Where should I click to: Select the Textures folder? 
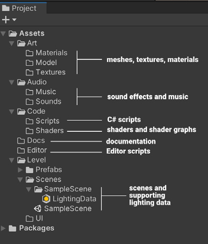(x=46, y=72)
